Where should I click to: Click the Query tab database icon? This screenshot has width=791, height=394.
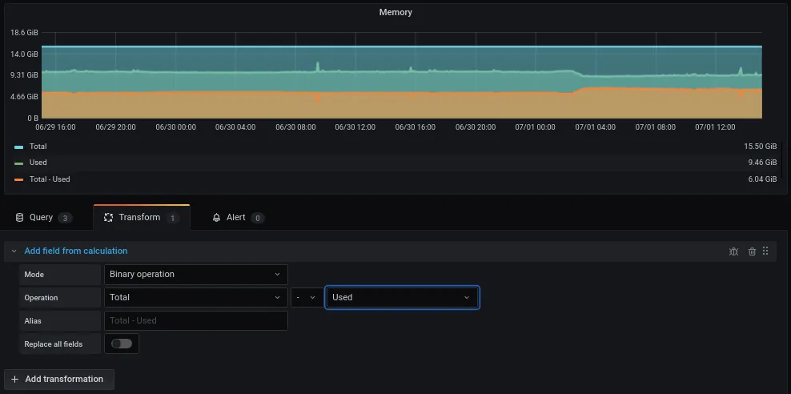pos(20,218)
